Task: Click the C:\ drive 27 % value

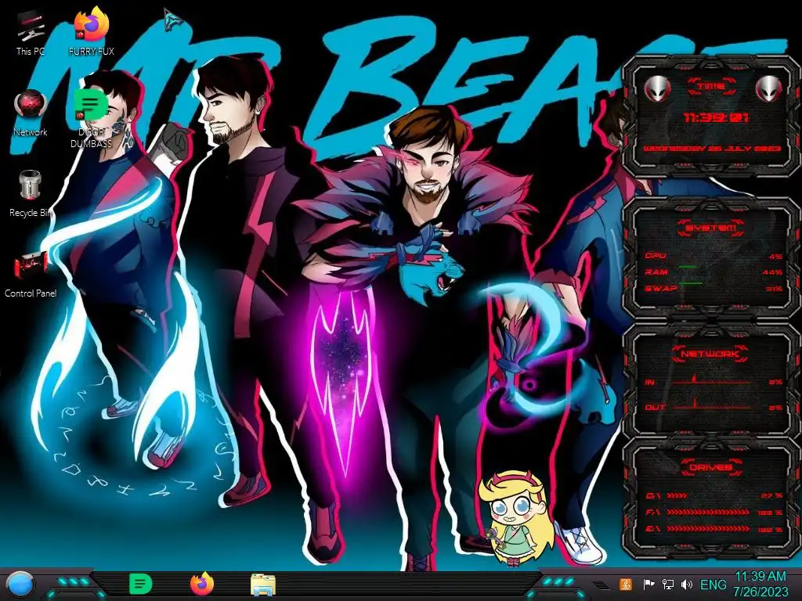Action: [771, 495]
